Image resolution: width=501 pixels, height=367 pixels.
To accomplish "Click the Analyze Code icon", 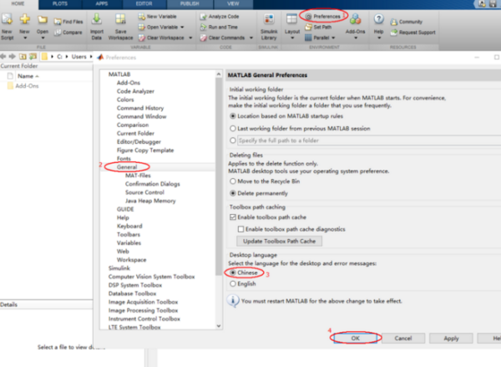I will click(x=204, y=17).
